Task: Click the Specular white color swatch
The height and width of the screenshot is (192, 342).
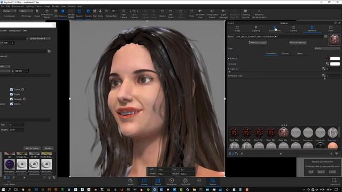Action: pyautogui.click(x=335, y=64)
